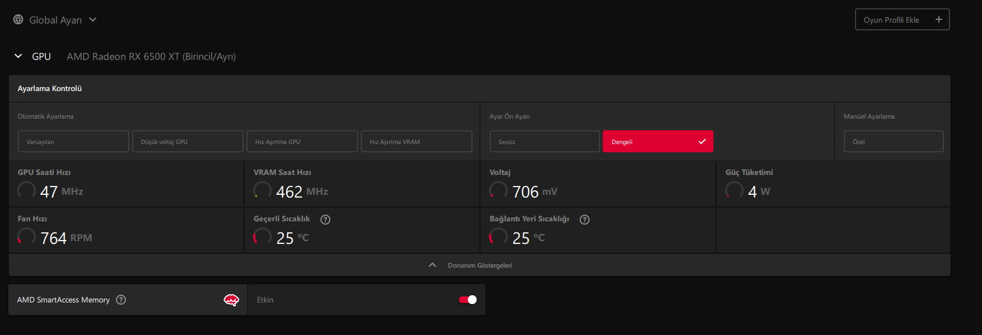
Task: Click the Bağlantı Yeri Sıcaklığı gauge dial
Action: [498, 237]
